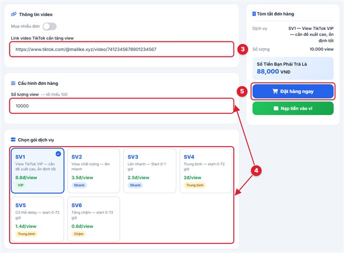Image resolution: width=344 pixels, height=253 pixels.
Task: Click the Trung bình badge on SV4
Action: tap(195, 185)
